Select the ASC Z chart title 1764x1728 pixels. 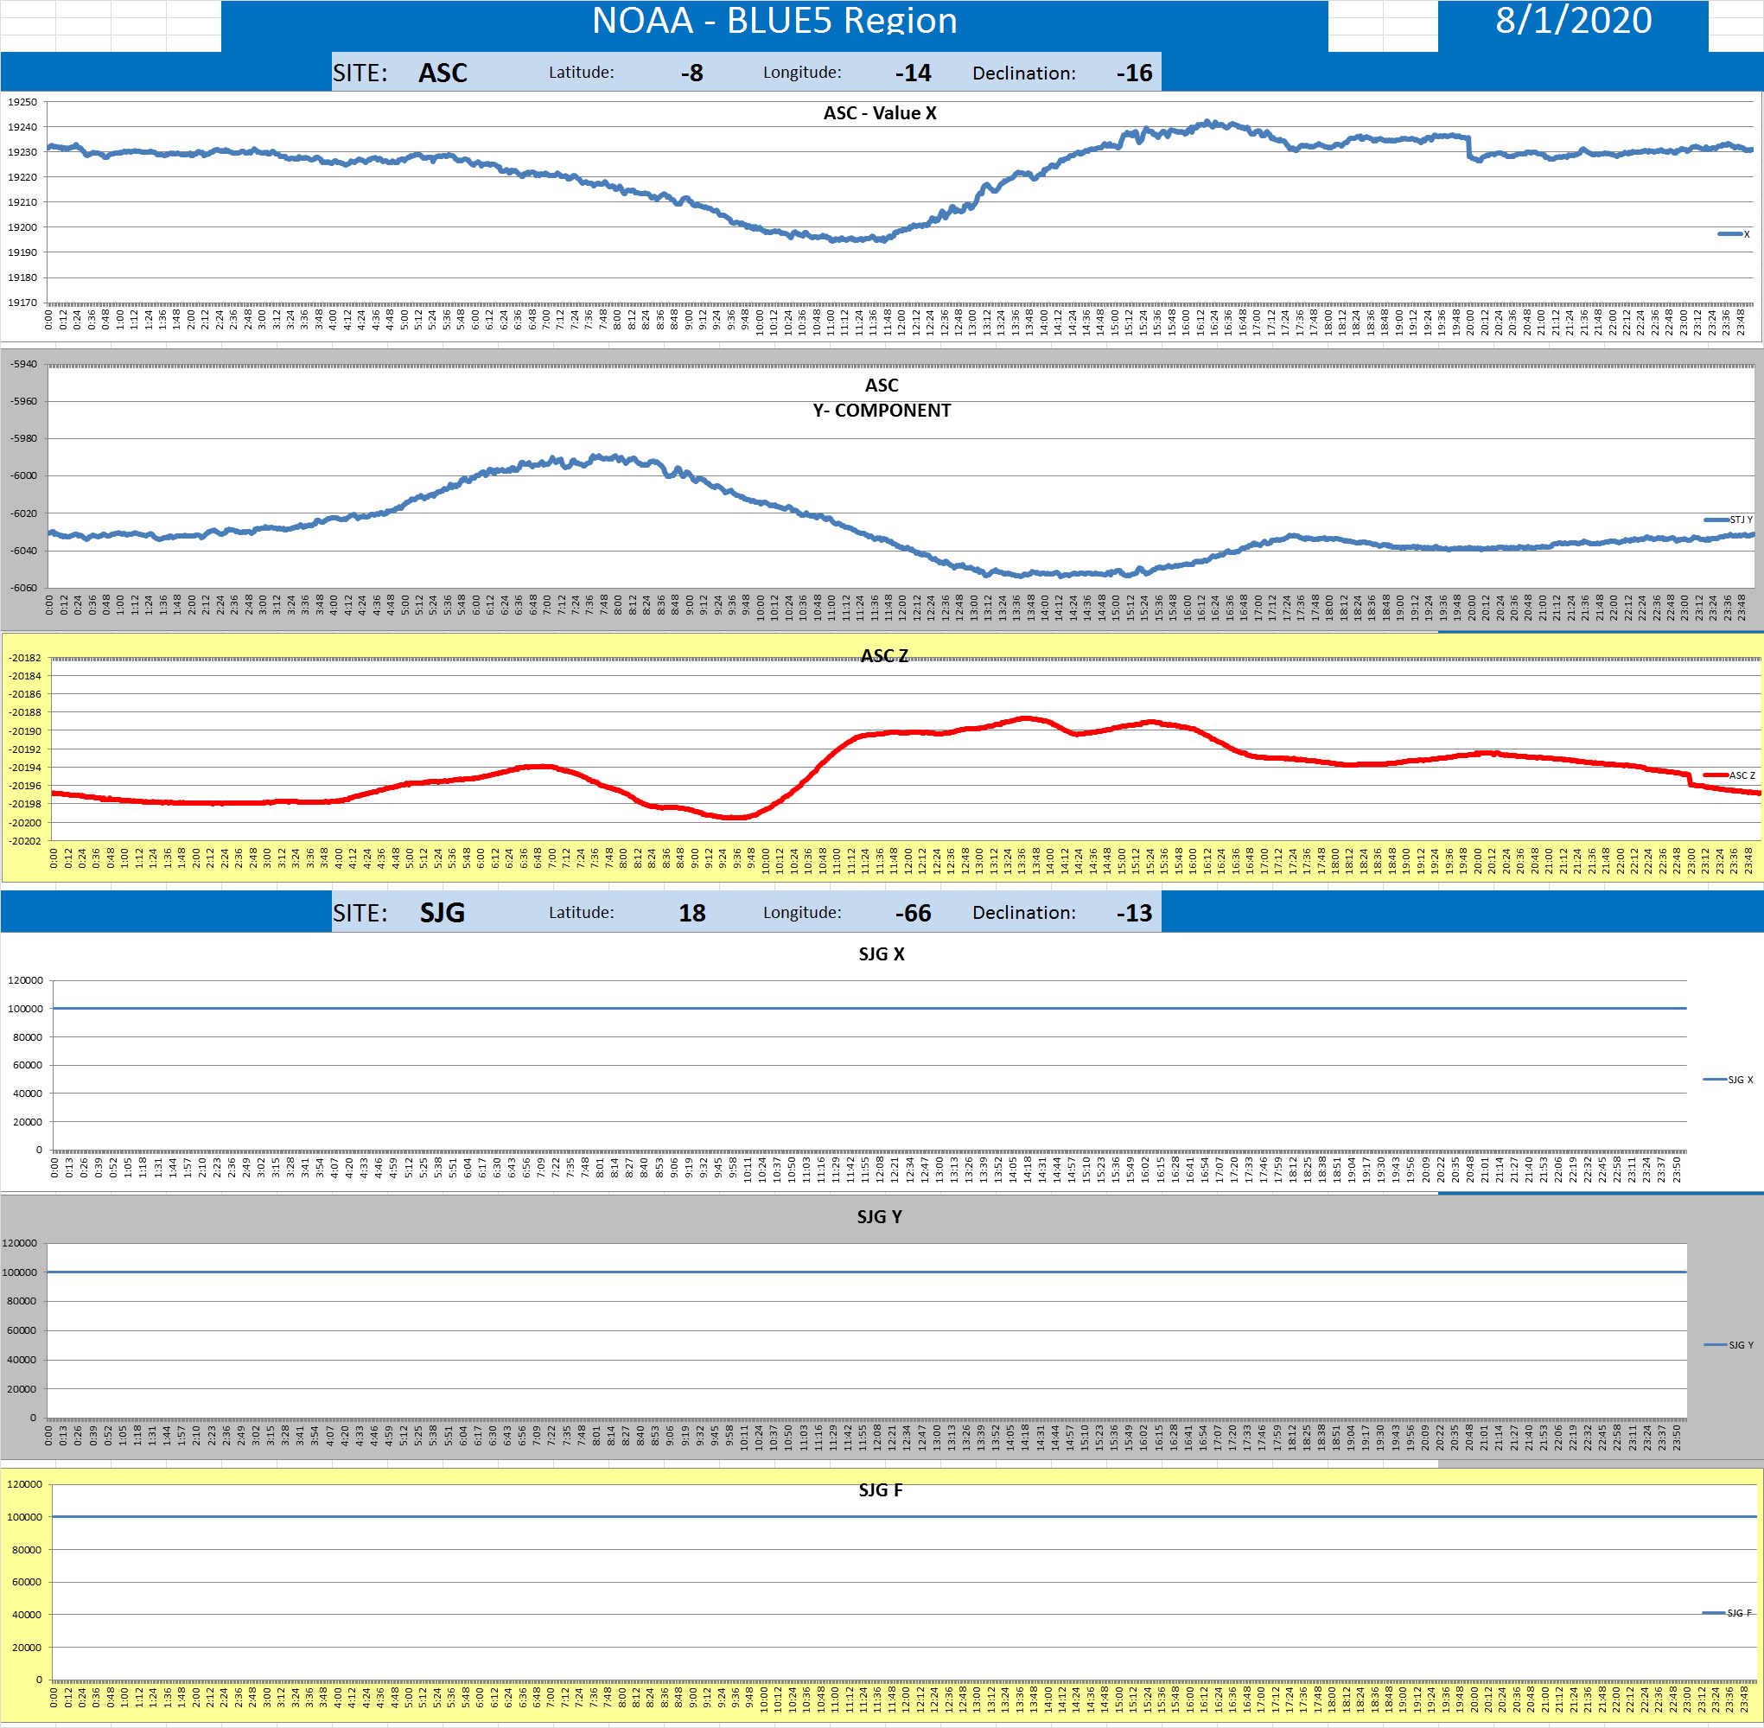[x=884, y=655]
